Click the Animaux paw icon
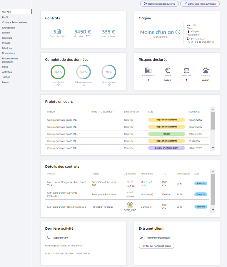 coord(206,70)
